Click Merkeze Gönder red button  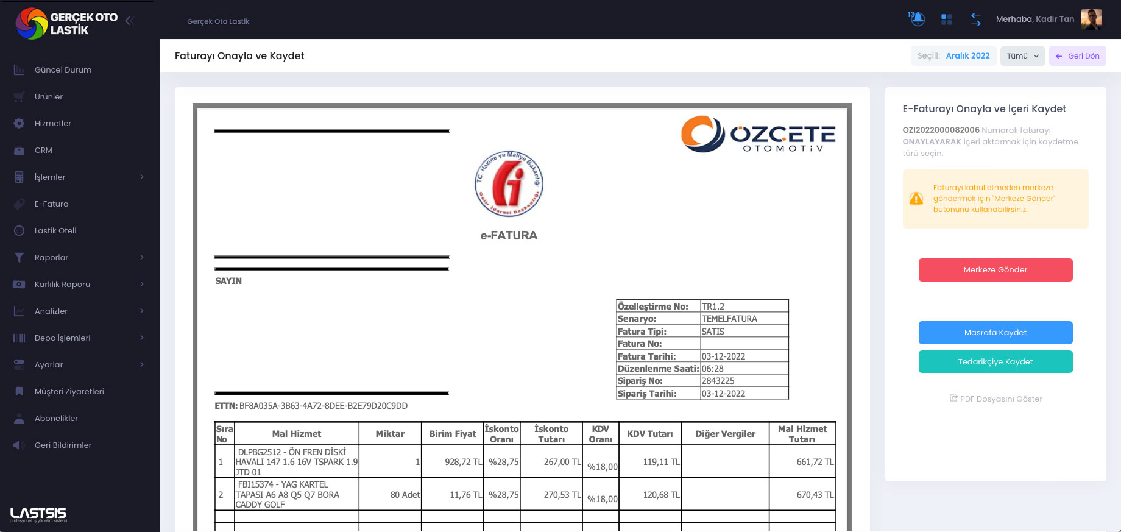tap(995, 270)
